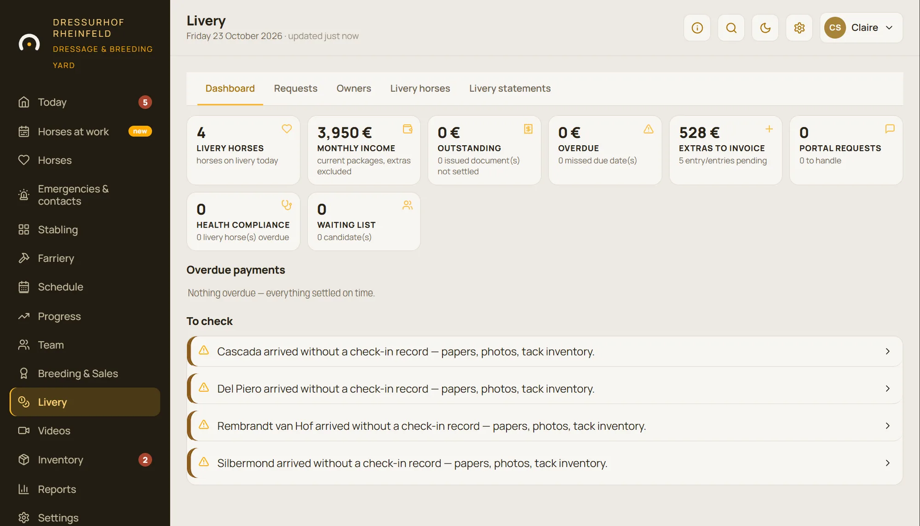
Task: Click the Health Compliance card
Action: pyautogui.click(x=243, y=222)
